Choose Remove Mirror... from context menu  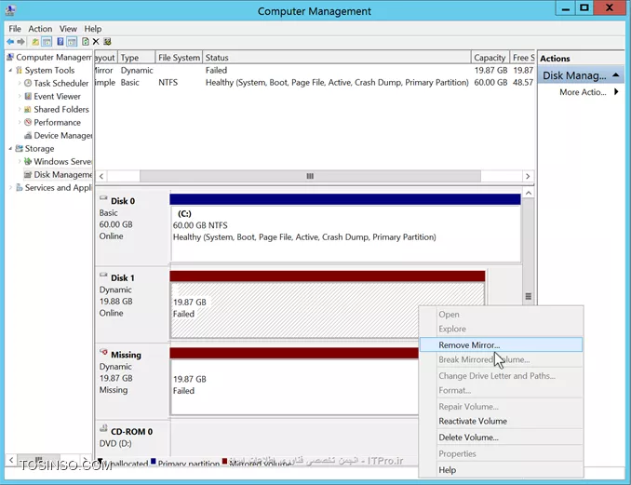(x=501, y=345)
